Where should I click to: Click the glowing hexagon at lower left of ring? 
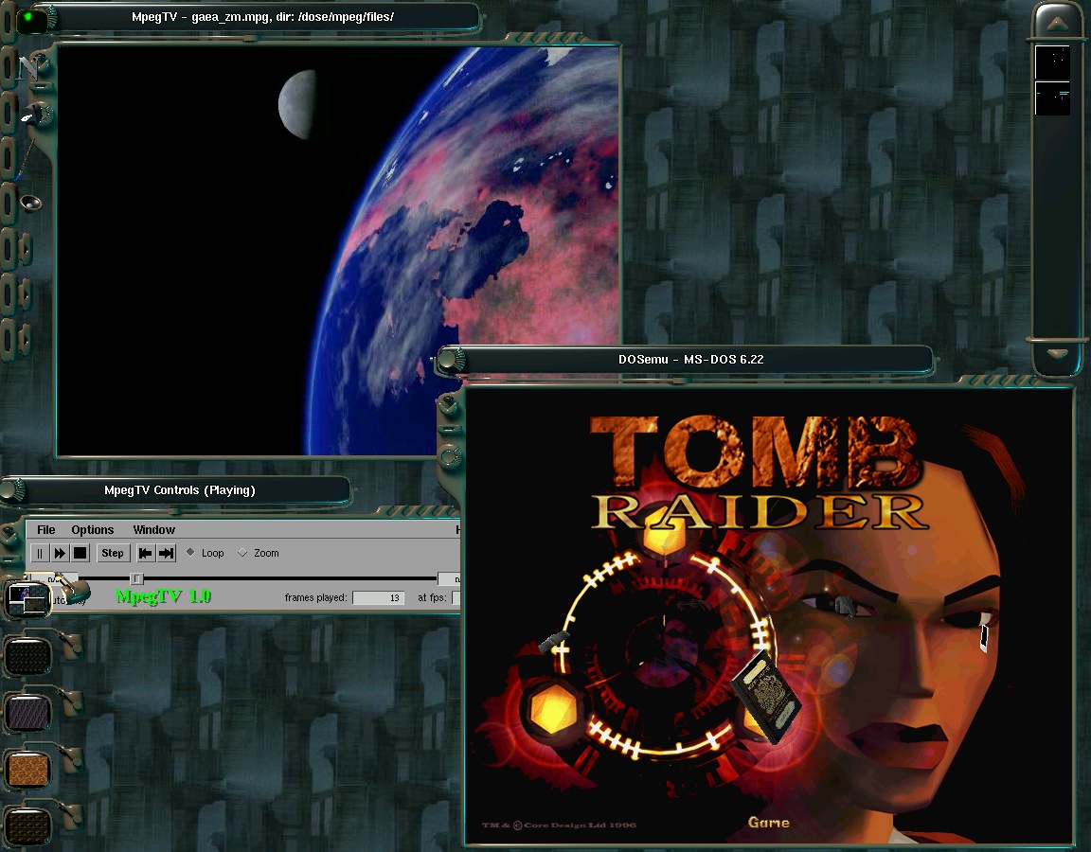pos(554,710)
